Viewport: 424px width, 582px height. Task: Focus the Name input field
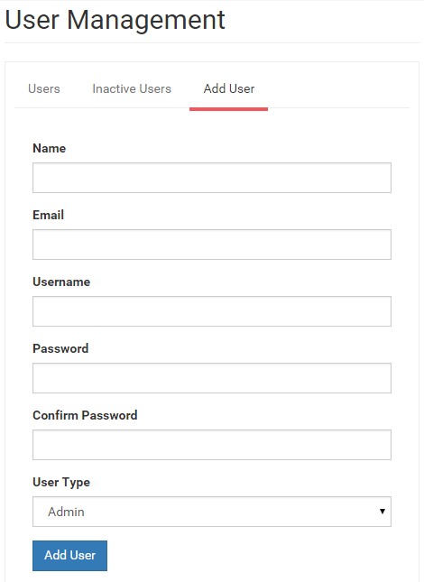pos(212,178)
